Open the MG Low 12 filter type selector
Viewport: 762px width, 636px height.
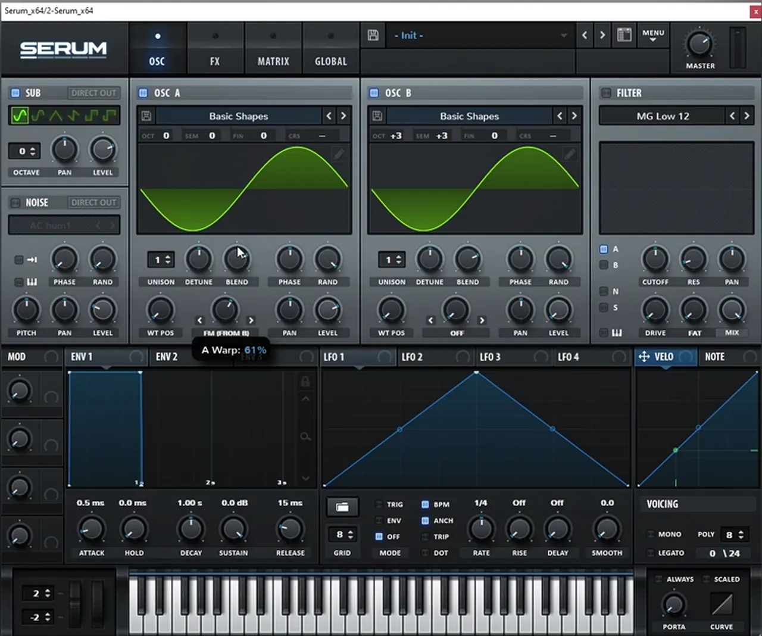coord(663,116)
